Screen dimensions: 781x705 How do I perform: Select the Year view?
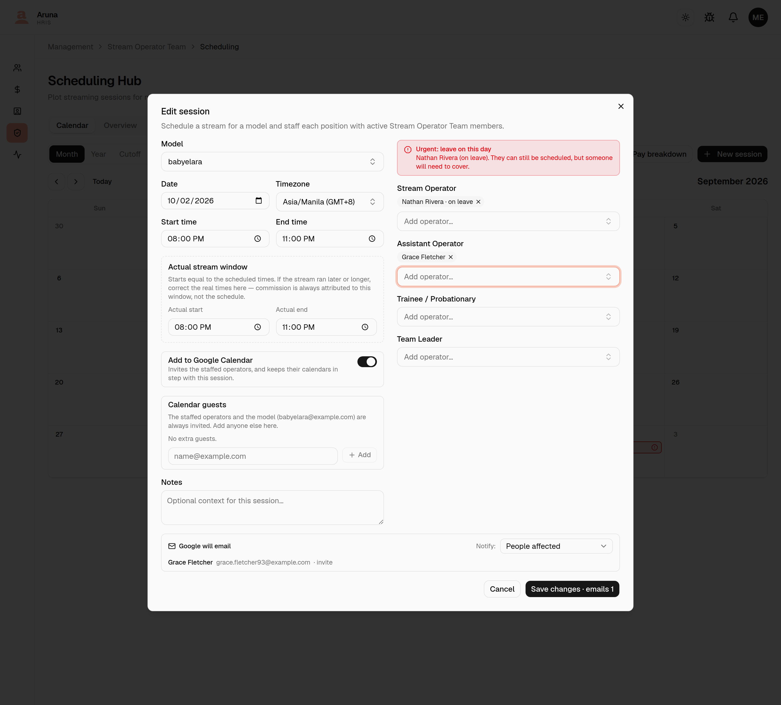point(98,154)
